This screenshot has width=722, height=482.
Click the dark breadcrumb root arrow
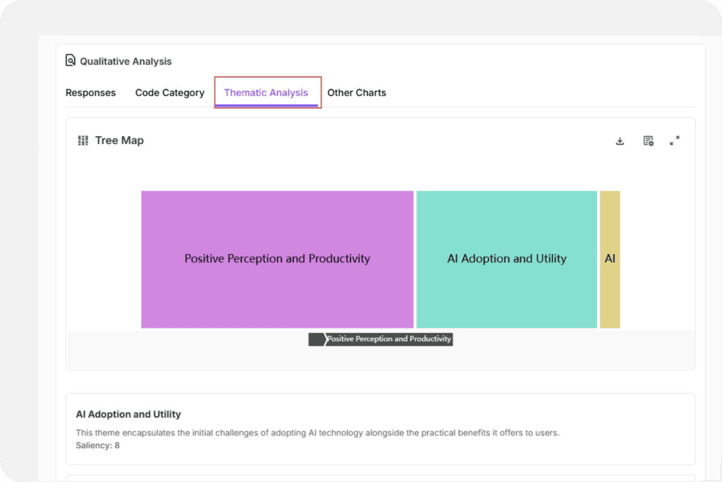tap(316, 339)
